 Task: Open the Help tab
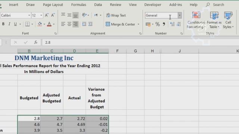click(193, 5)
